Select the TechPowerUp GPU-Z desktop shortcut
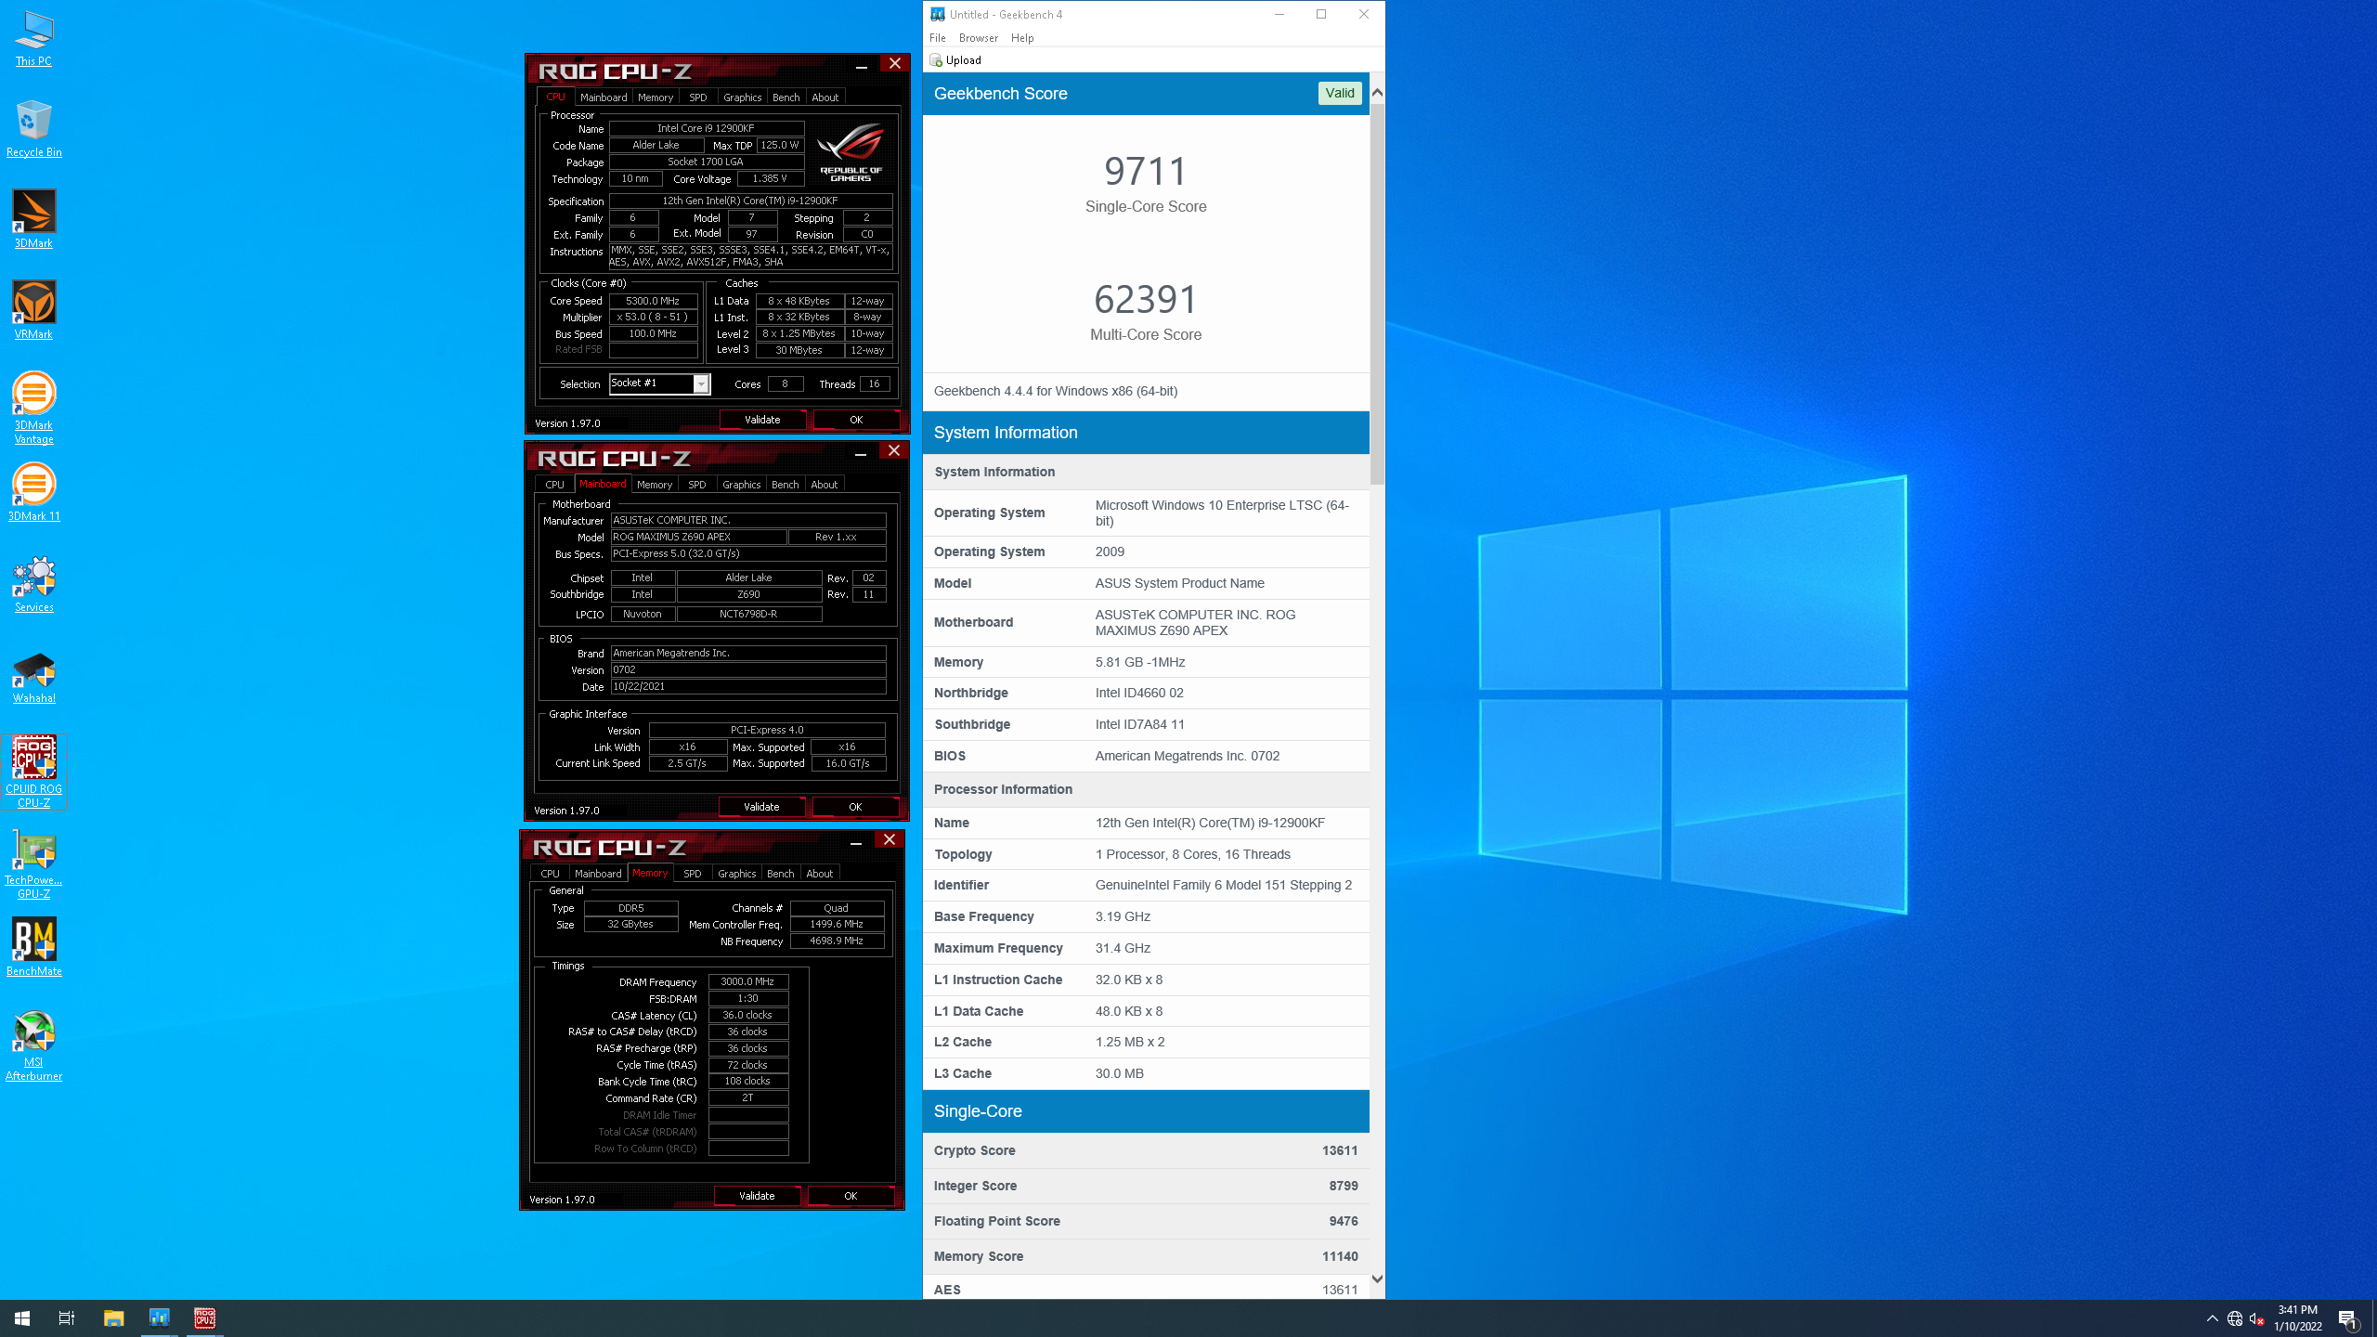 pos(33,863)
